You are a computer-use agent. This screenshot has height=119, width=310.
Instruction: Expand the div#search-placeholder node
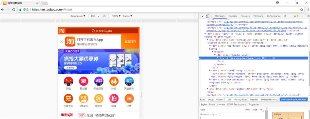217,58
